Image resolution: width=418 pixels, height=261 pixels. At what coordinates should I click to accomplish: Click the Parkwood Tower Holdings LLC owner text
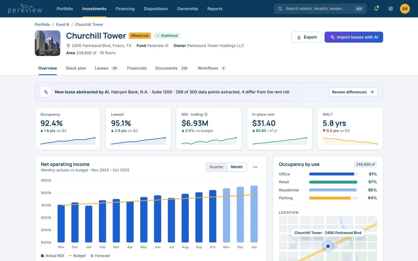pos(216,46)
